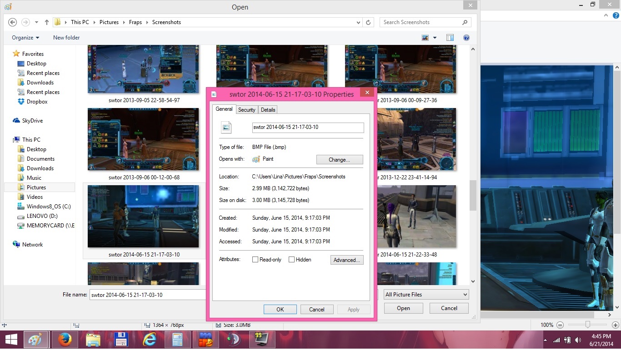This screenshot has height=350, width=621.
Task: Refresh the Screenshots folder view
Action: point(369,22)
